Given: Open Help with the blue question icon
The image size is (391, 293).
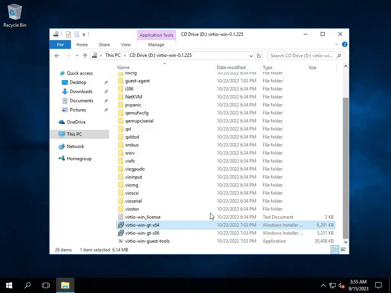Looking at the screenshot, I should [x=345, y=44].
